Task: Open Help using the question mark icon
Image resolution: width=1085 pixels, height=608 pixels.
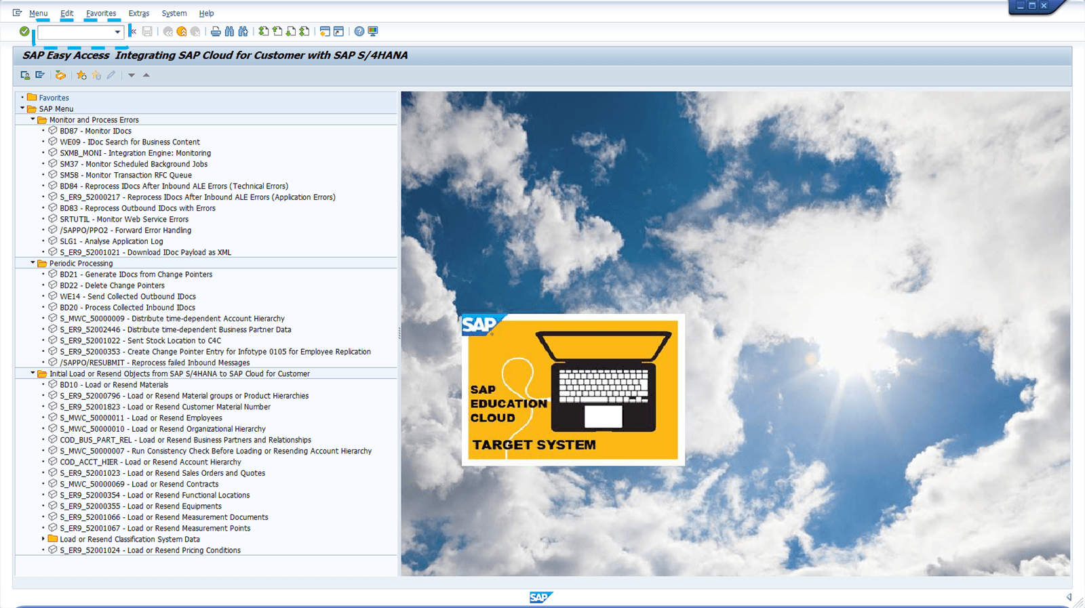Action: click(359, 31)
